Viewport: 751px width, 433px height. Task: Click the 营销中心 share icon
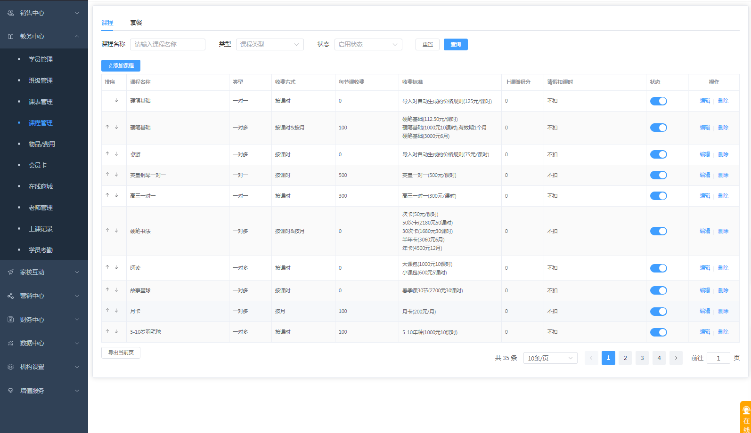tap(10, 296)
